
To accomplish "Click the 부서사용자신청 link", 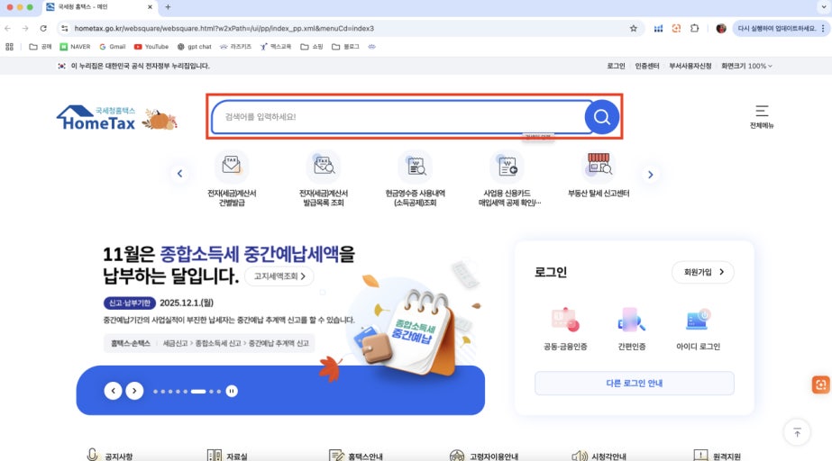I will pos(690,66).
